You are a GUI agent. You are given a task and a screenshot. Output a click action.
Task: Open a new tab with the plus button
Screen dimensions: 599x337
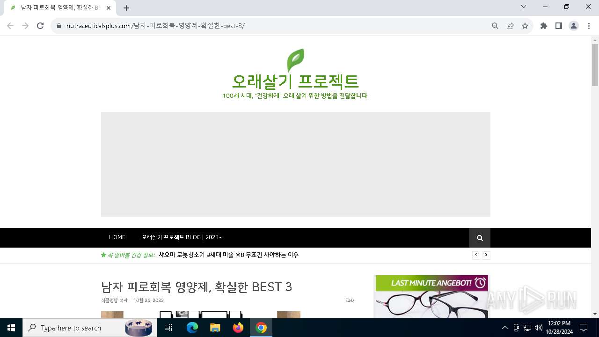126,8
